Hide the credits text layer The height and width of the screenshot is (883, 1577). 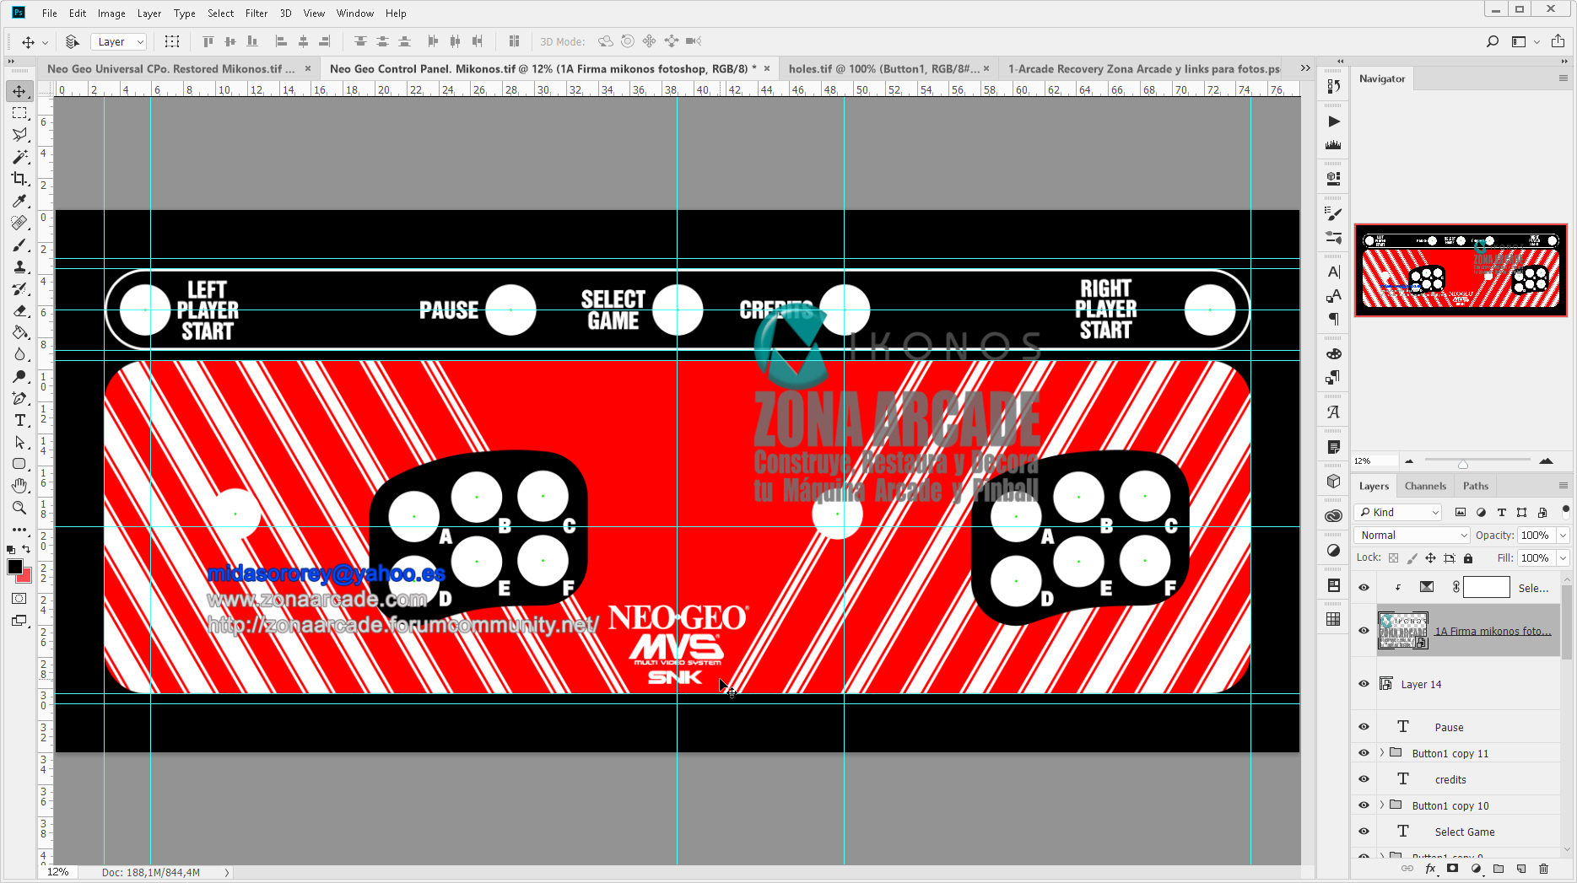coord(1364,778)
